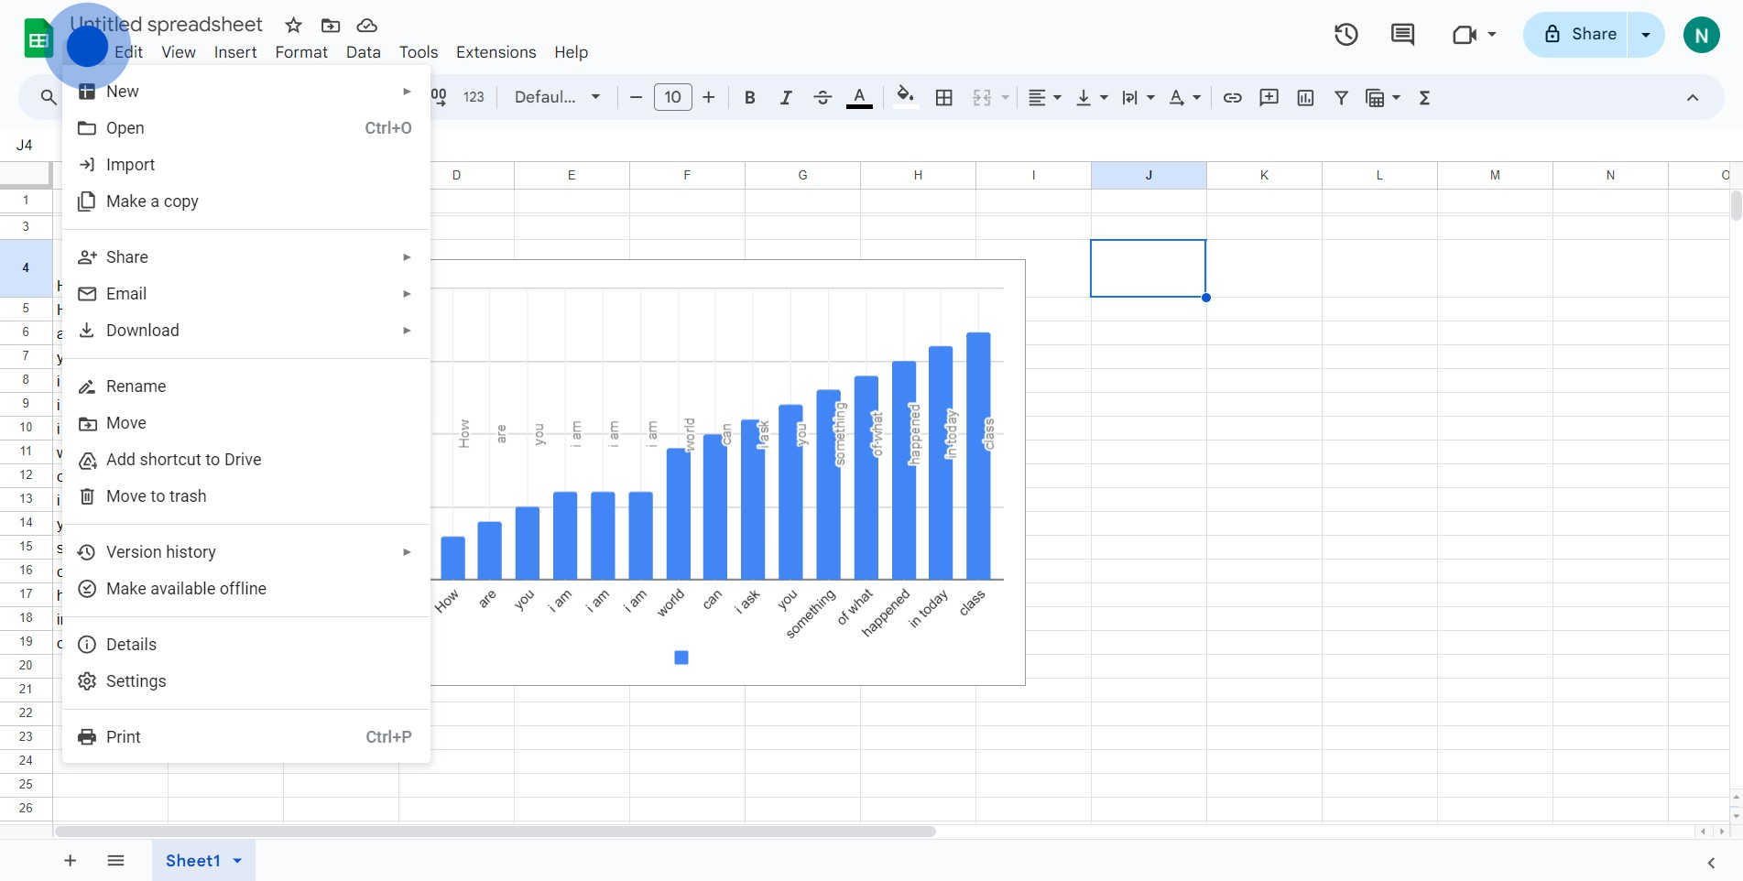1743x881 pixels.
Task: Open the View menu
Action: pos(179,52)
